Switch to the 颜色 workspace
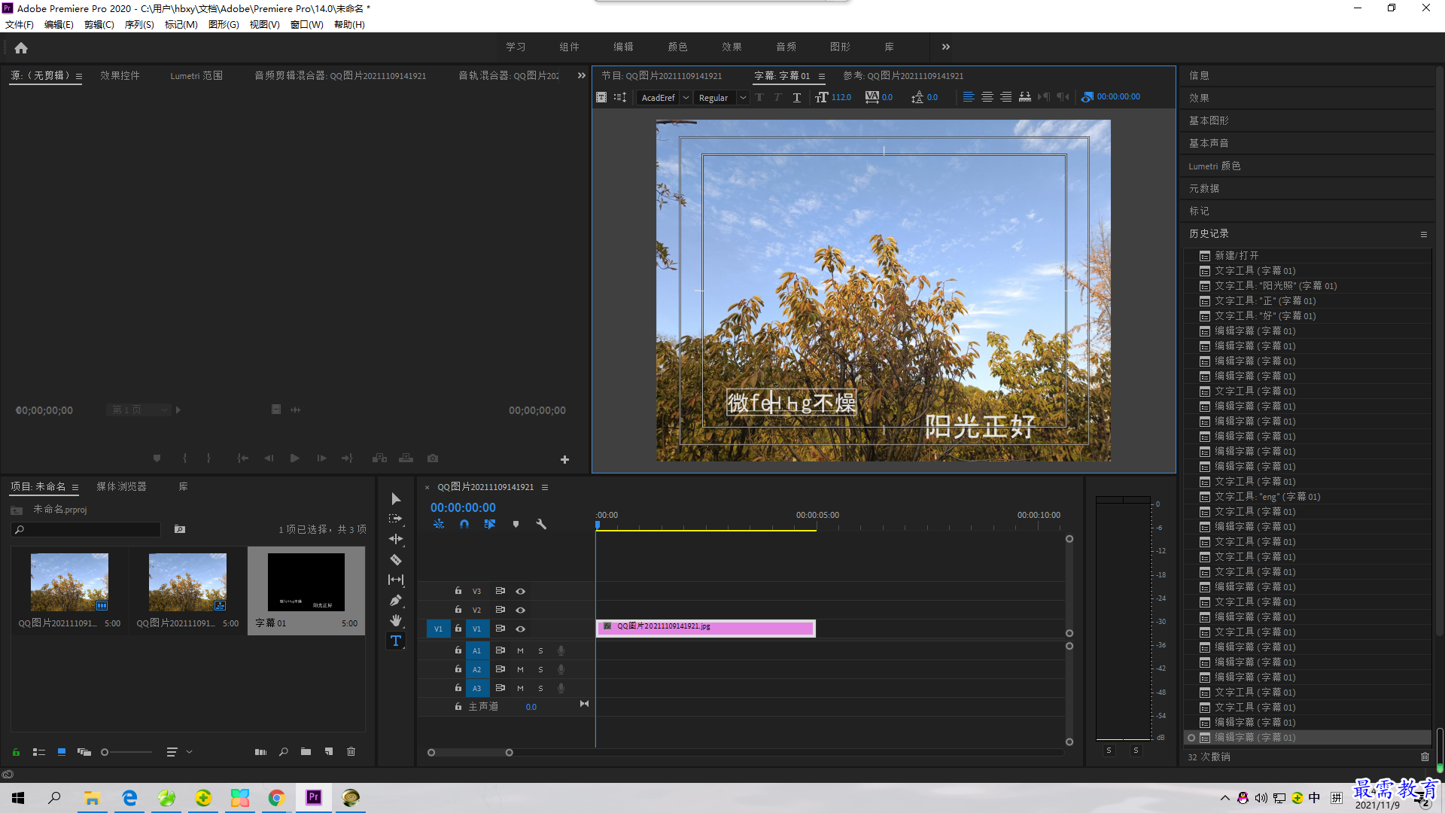Image resolution: width=1445 pixels, height=813 pixels. pos(677,47)
